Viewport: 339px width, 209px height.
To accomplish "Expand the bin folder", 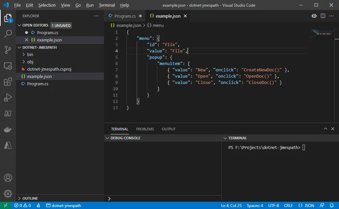I will [x=30, y=54].
